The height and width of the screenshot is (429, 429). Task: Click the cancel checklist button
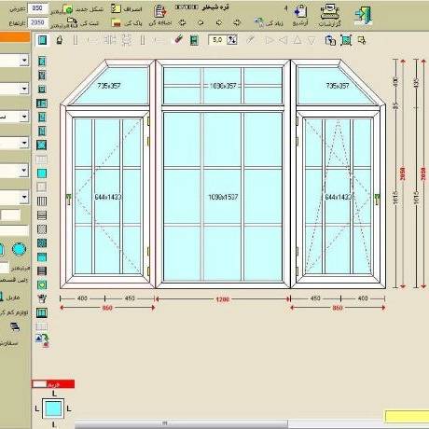[126, 9]
